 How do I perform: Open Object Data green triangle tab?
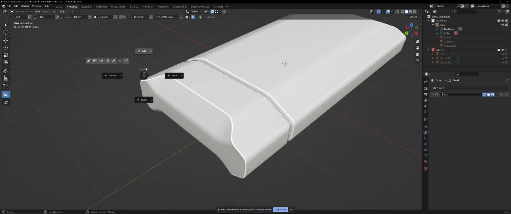[426, 156]
